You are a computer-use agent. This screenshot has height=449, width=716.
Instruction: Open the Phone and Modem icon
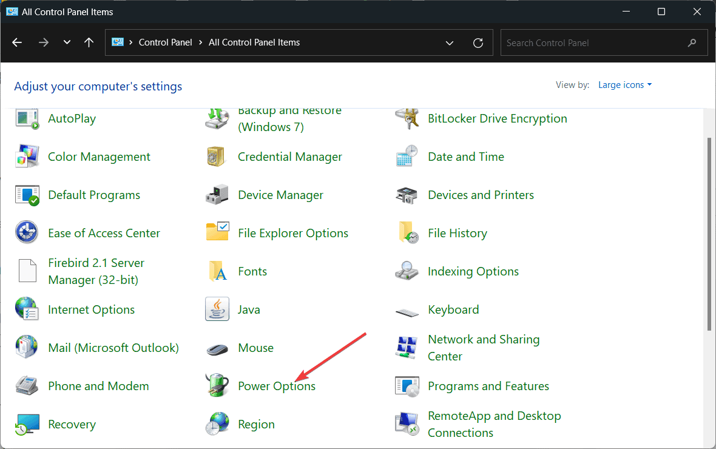27,385
